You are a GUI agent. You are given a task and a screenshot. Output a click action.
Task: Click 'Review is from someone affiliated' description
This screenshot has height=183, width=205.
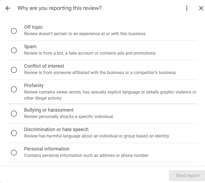click(x=100, y=73)
